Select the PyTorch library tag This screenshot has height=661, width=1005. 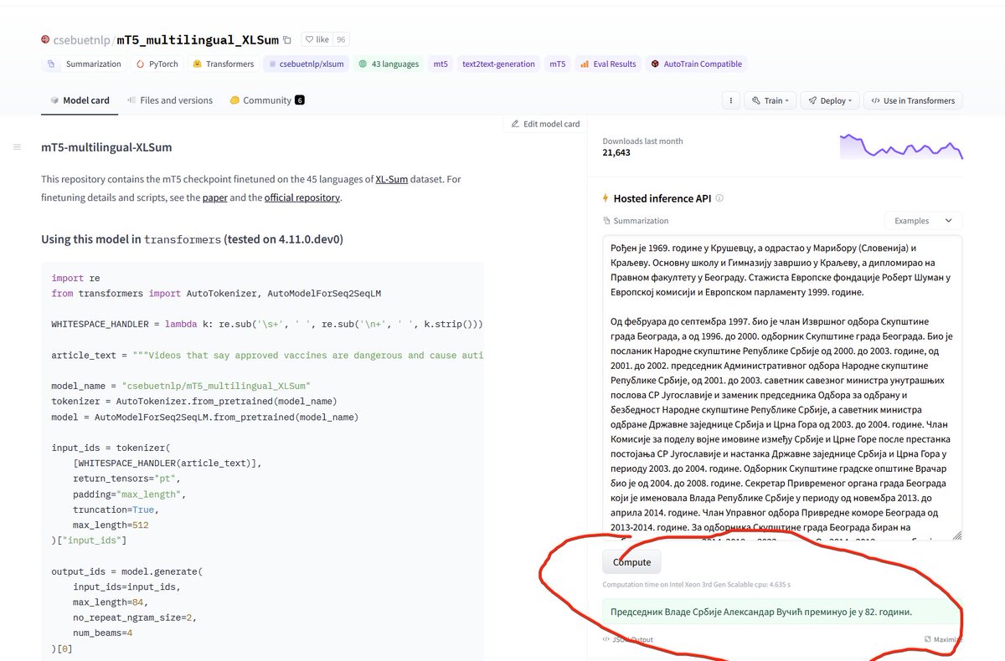coord(156,64)
